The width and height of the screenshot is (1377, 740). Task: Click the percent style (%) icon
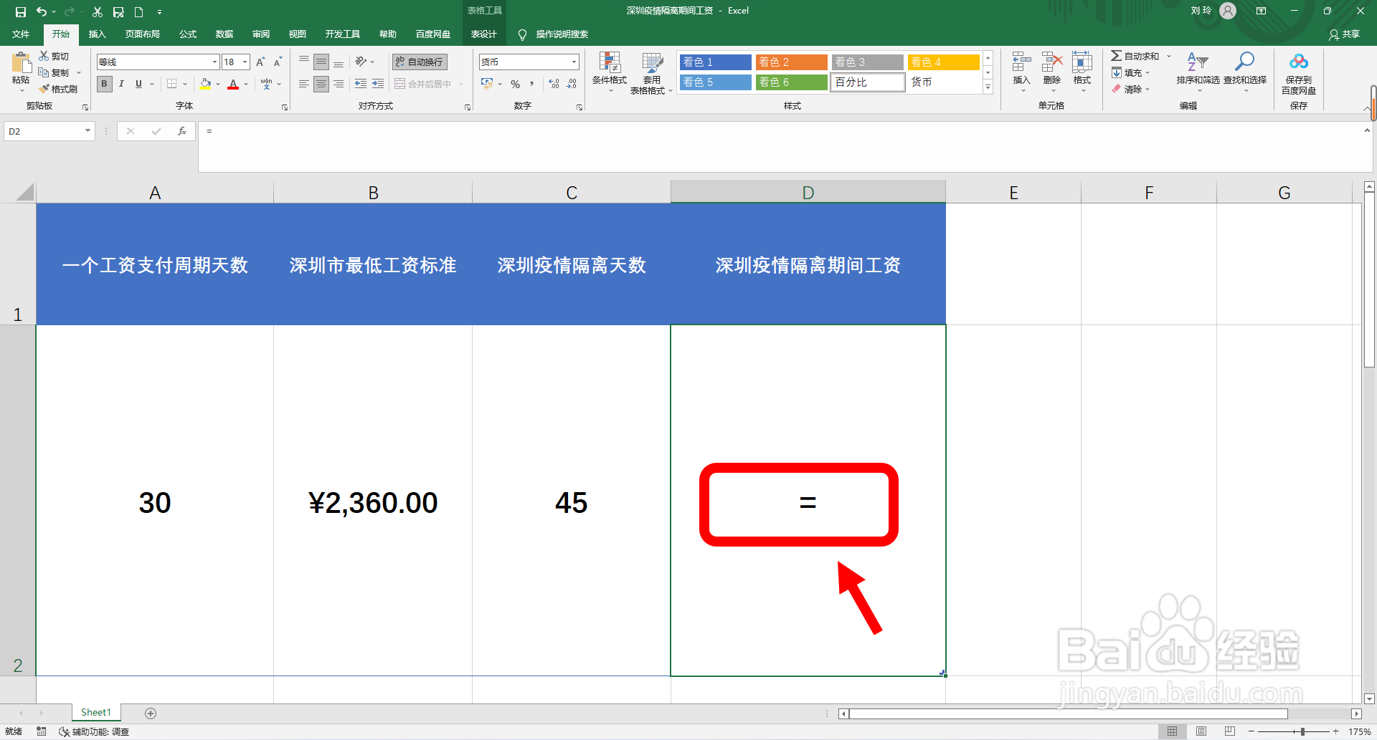click(515, 84)
